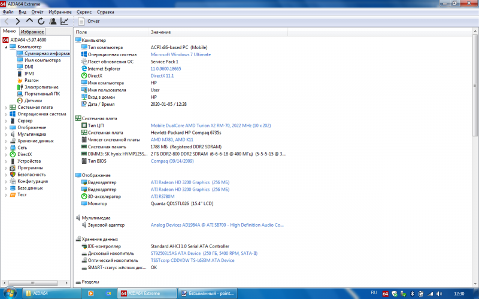Viewport: 479px width, 299px height.
Task: Expand the Операционная система tree node
Action: [6, 114]
